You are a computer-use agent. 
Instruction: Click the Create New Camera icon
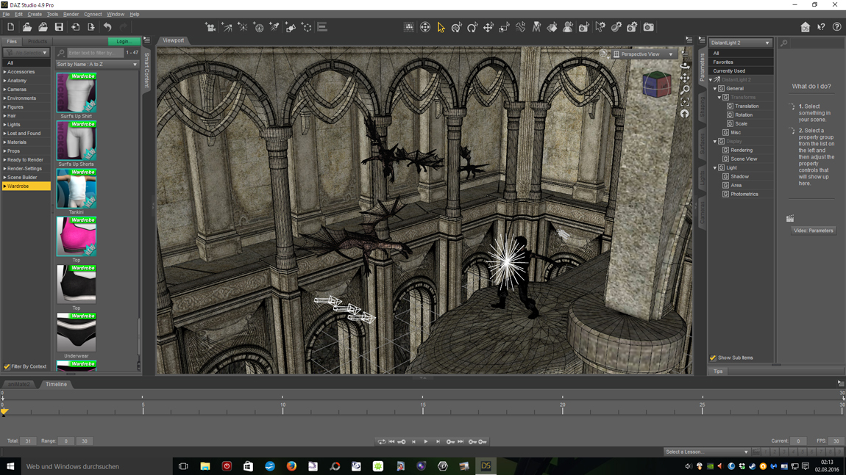click(210, 27)
